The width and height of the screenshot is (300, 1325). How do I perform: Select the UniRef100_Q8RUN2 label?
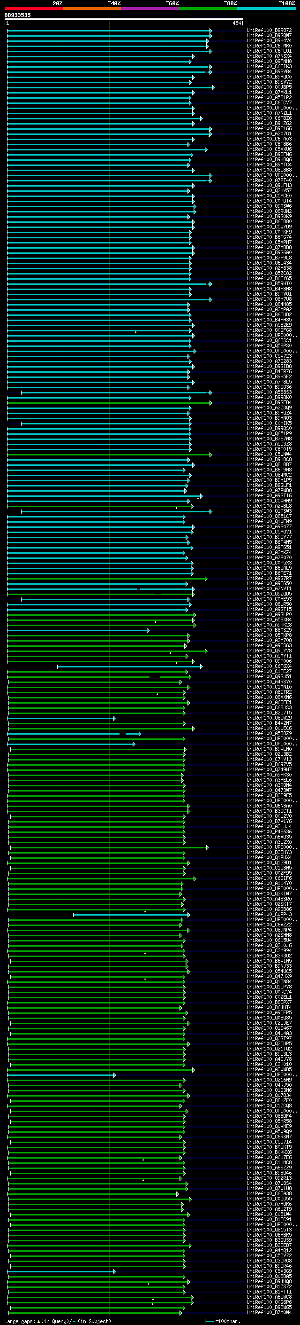[x=269, y=212]
